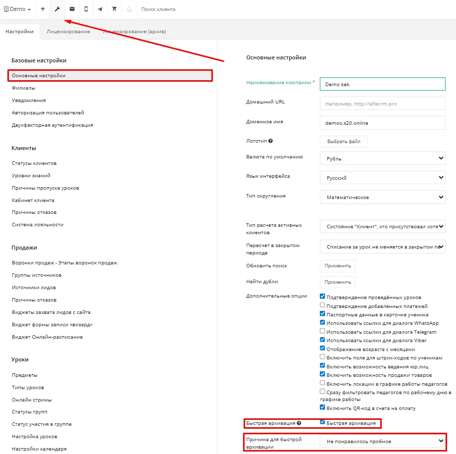Open Статусы групп section
The image size is (456, 454).
[x=30, y=412]
